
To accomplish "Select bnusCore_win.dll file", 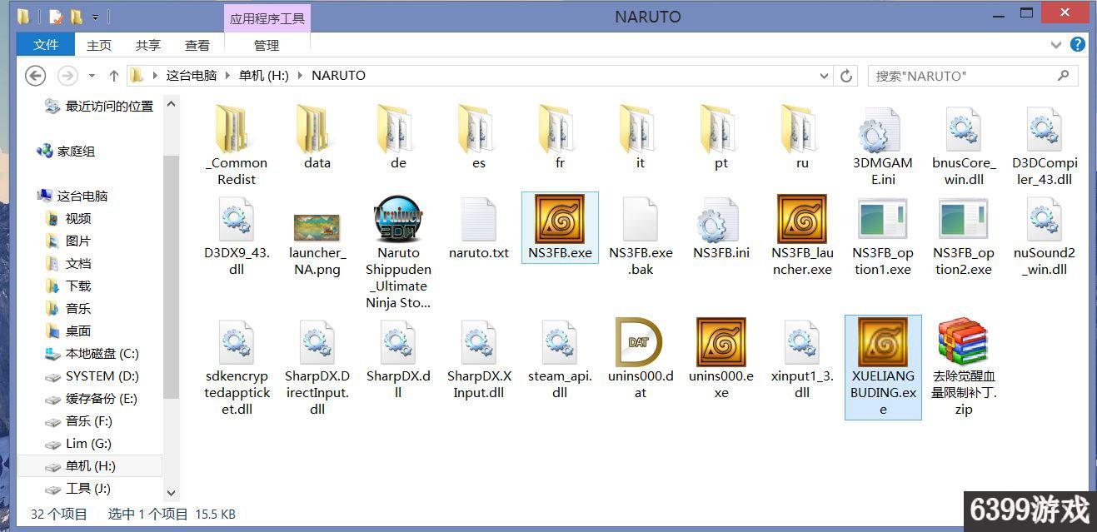I will pyautogui.click(x=964, y=147).
